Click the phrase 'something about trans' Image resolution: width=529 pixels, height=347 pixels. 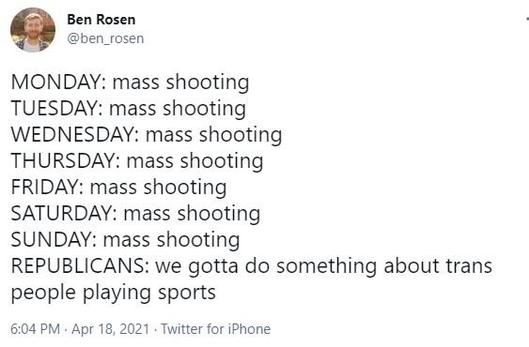pyautogui.click(x=384, y=266)
